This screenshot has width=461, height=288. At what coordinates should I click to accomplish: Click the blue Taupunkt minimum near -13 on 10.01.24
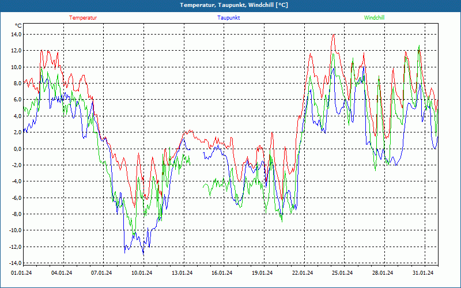(x=143, y=253)
